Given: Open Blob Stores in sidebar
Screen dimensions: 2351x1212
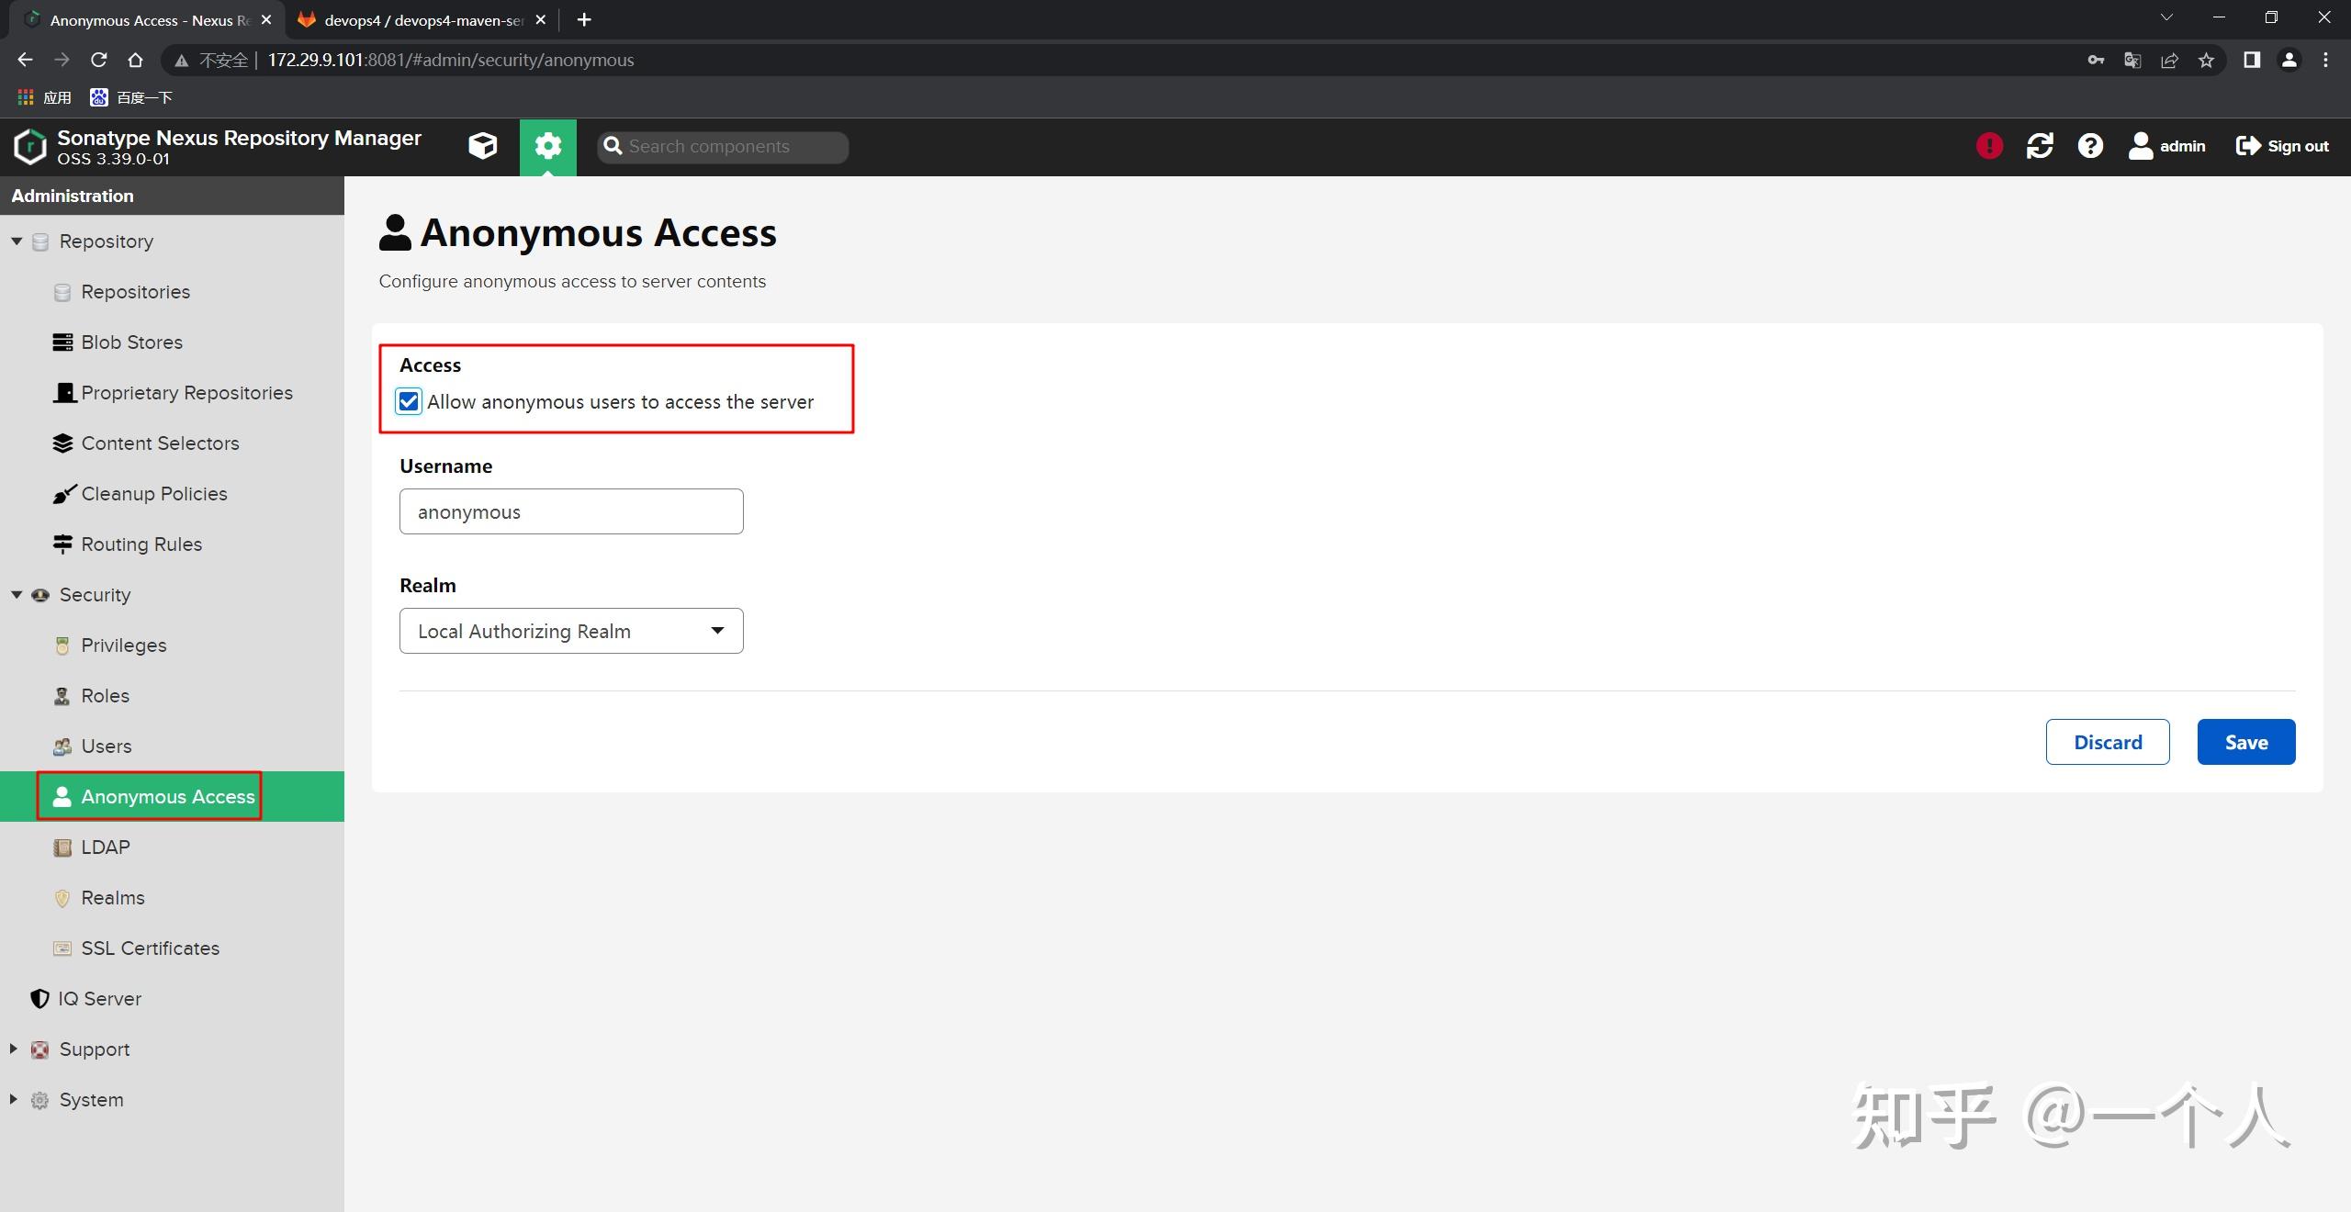Looking at the screenshot, I should pyautogui.click(x=131, y=342).
